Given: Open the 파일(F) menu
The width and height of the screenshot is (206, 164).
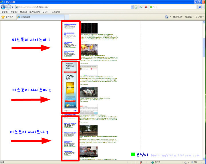Looking at the screenshot, I should (5, 12).
